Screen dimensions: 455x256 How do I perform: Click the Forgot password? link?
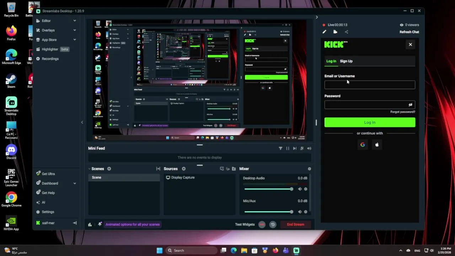[403, 112]
